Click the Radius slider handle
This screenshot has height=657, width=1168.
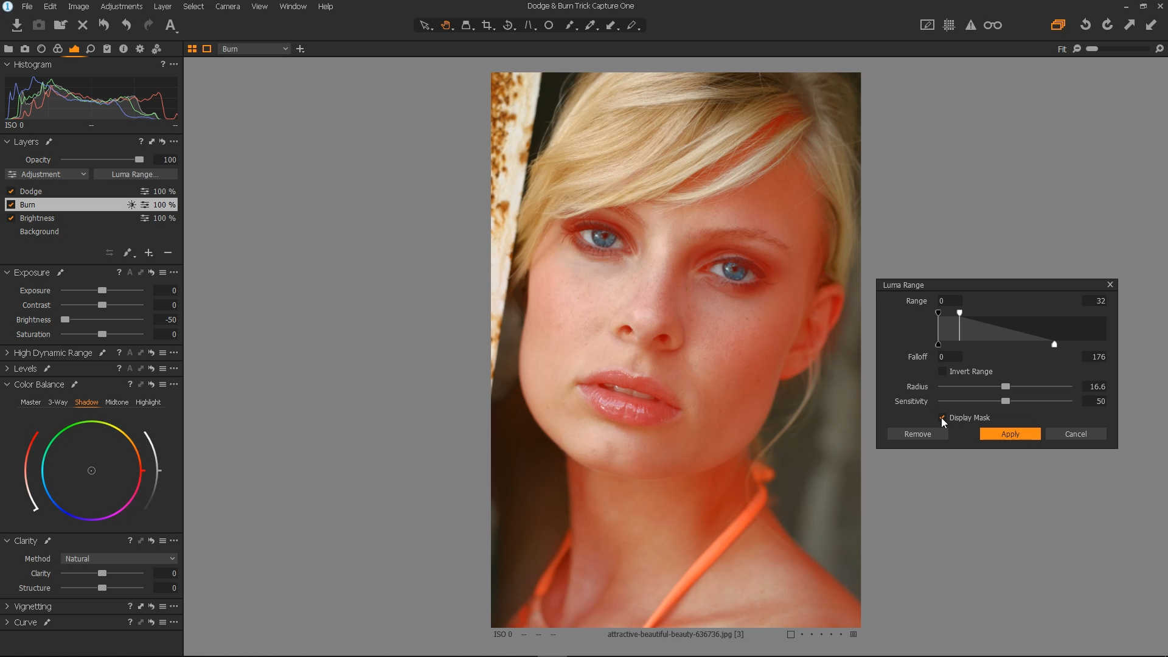(1006, 386)
